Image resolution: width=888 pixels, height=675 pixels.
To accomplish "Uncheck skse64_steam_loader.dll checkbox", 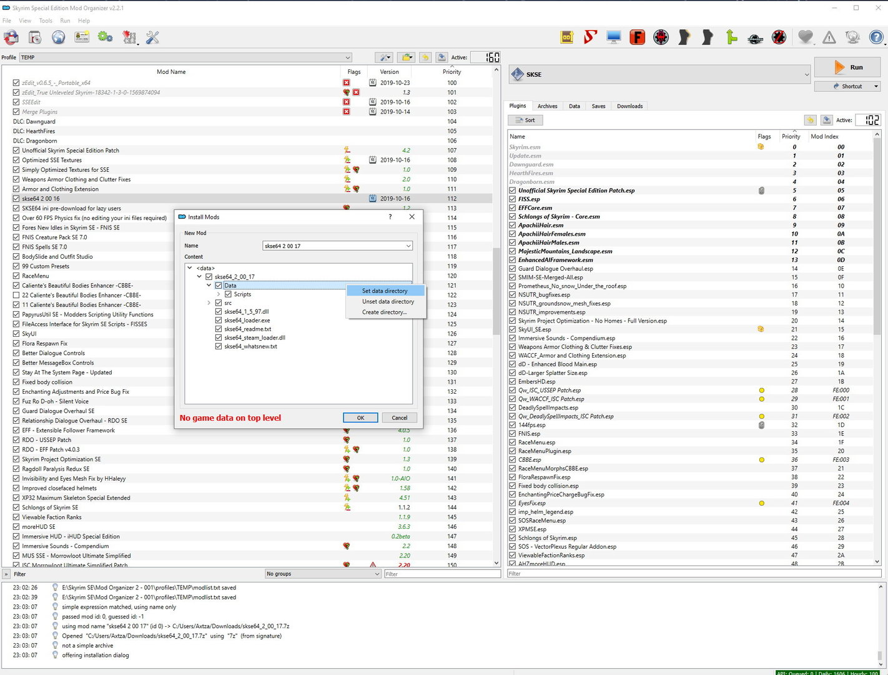I will coord(219,337).
